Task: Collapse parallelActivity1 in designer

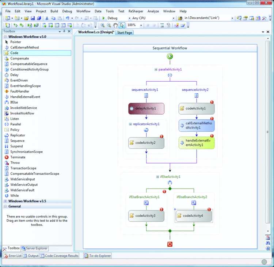Action: [156, 69]
